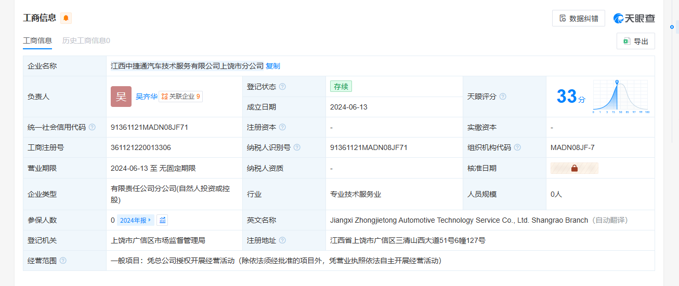Expand the 2024年报 year dropdown

[x=136, y=220]
